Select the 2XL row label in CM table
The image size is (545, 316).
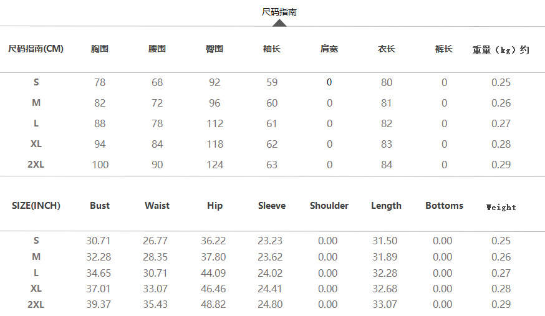tap(36, 165)
